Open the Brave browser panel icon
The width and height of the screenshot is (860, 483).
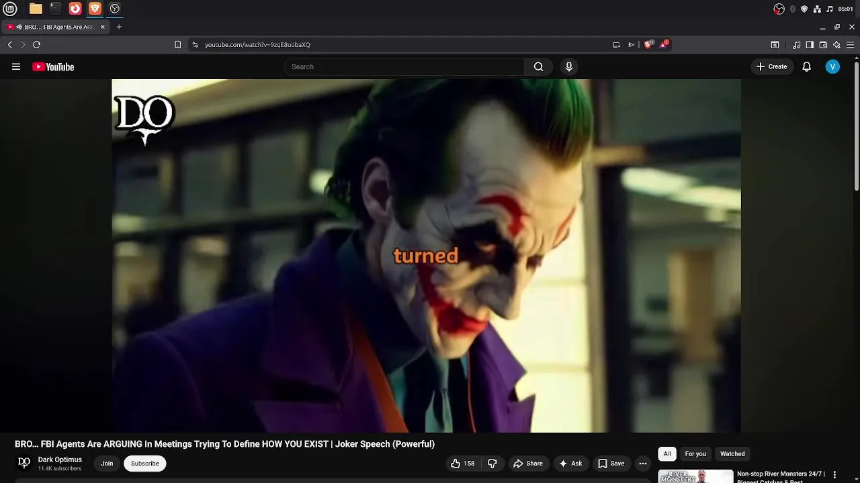tap(95, 9)
